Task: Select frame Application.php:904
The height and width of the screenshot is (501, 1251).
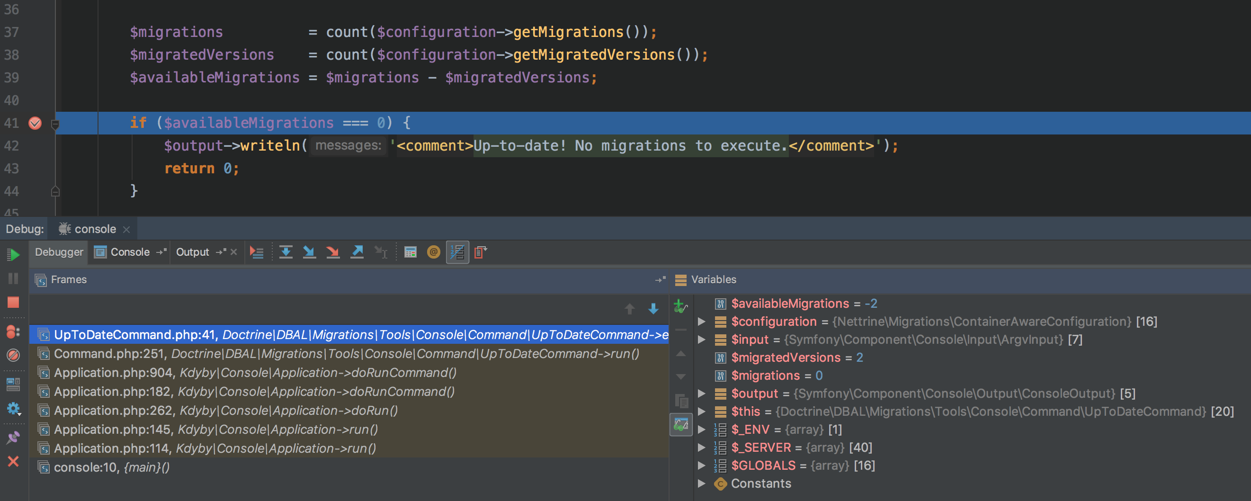Action: (348, 372)
